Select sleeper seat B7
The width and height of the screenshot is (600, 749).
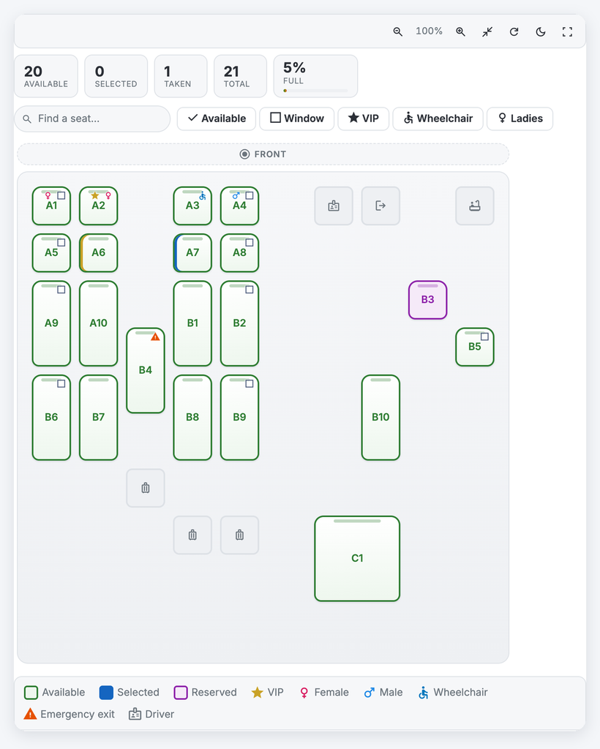(98, 418)
